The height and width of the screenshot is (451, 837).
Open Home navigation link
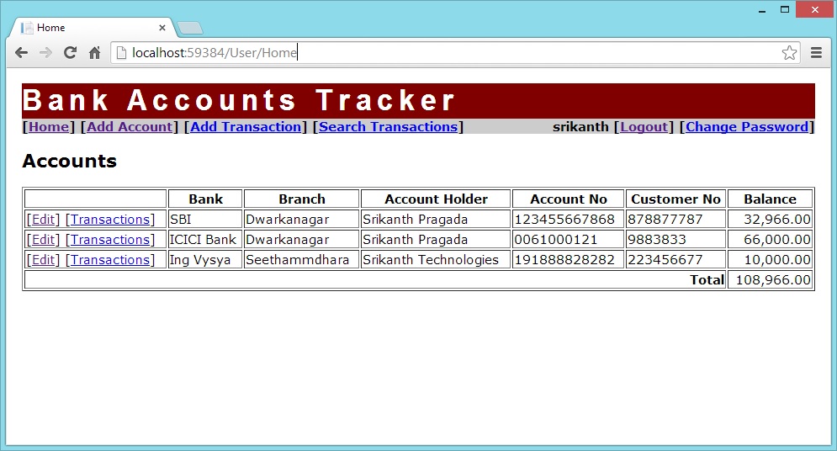[x=49, y=126]
